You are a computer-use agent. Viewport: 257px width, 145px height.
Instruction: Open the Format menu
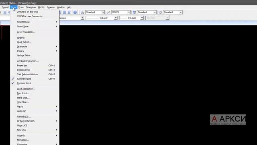point(5,7)
